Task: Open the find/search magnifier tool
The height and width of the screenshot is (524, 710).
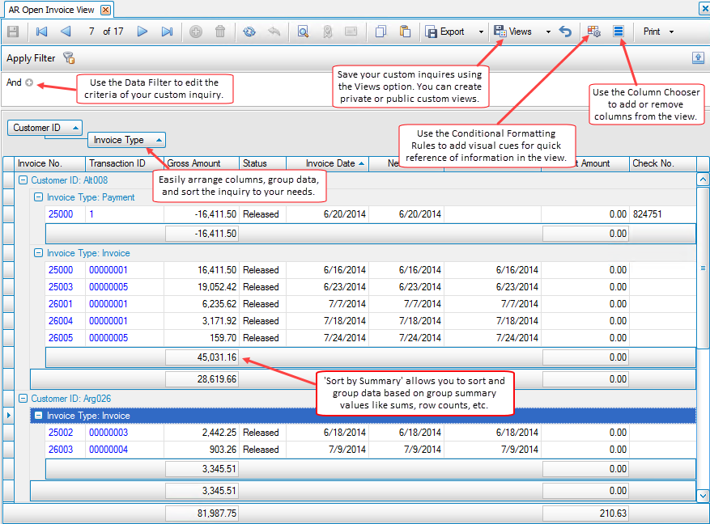Action: tap(303, 32)
